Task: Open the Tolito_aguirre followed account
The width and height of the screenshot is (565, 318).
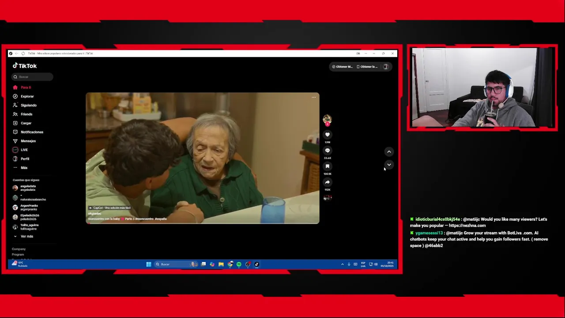Action: [x=26, y=227]
